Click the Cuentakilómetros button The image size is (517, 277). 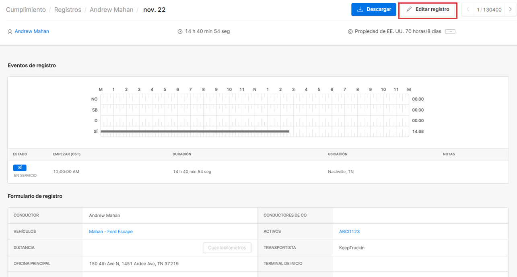click(x=227, y=248)
